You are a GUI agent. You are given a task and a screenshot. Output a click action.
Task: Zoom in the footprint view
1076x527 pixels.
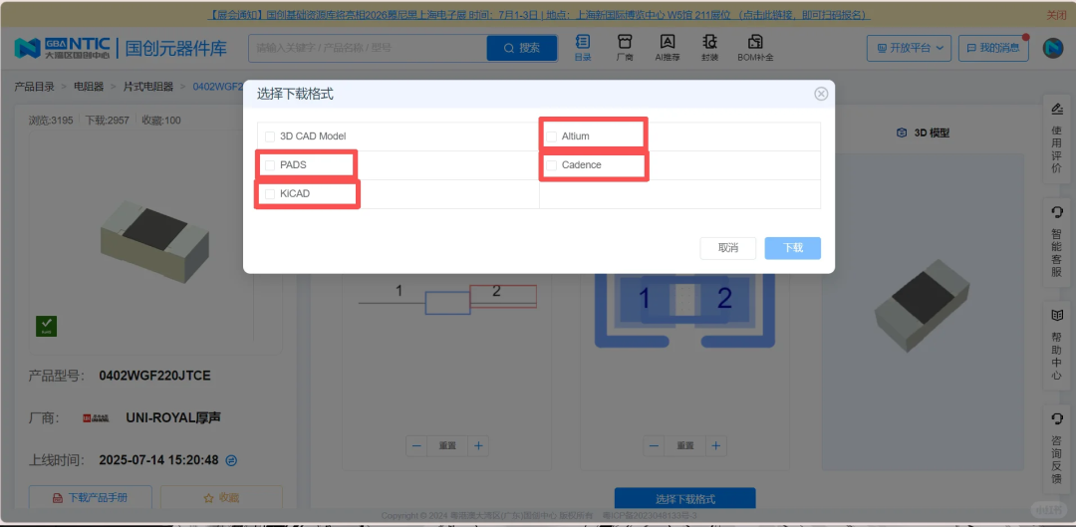tap(715, 445)
